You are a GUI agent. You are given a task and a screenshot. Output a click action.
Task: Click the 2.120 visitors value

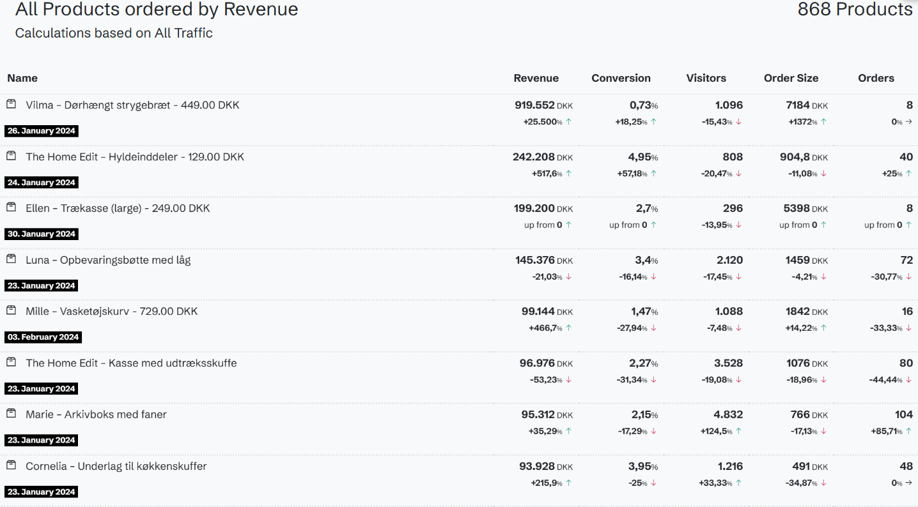click(729, 260)
